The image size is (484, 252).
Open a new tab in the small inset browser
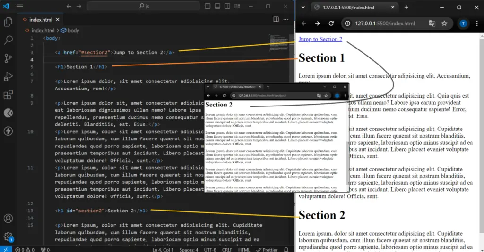(268, 87)
